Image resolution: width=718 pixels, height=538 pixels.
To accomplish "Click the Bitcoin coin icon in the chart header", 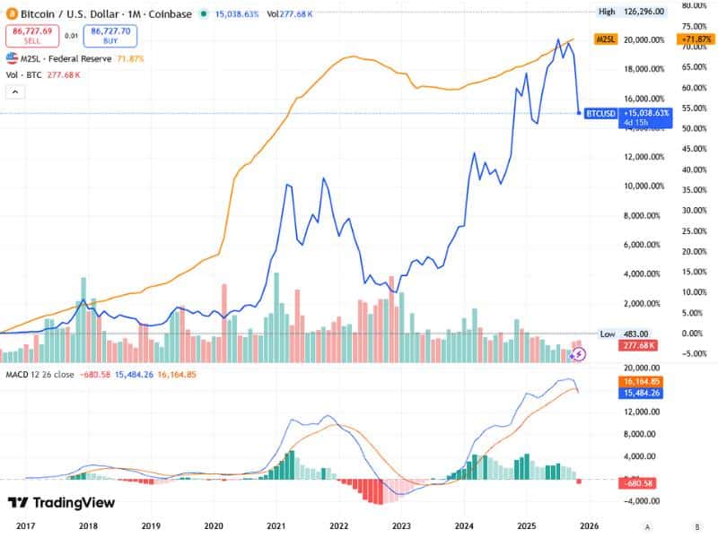I will click(10, 13).
